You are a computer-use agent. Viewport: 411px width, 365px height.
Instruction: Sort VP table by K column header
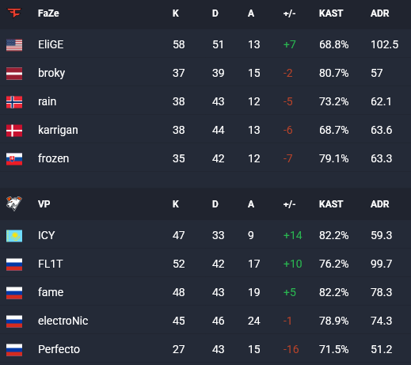pos(176,204)
